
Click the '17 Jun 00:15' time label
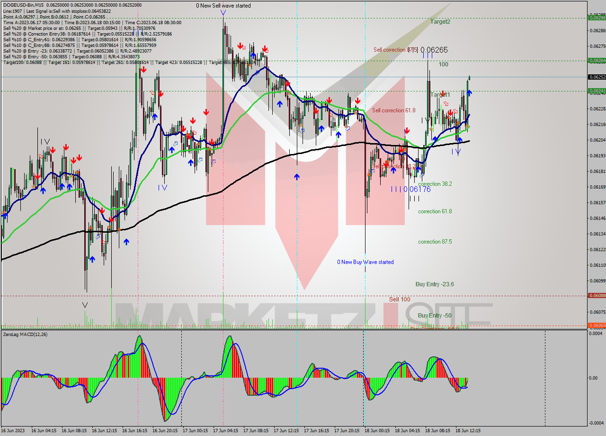(x=196, y=431)
